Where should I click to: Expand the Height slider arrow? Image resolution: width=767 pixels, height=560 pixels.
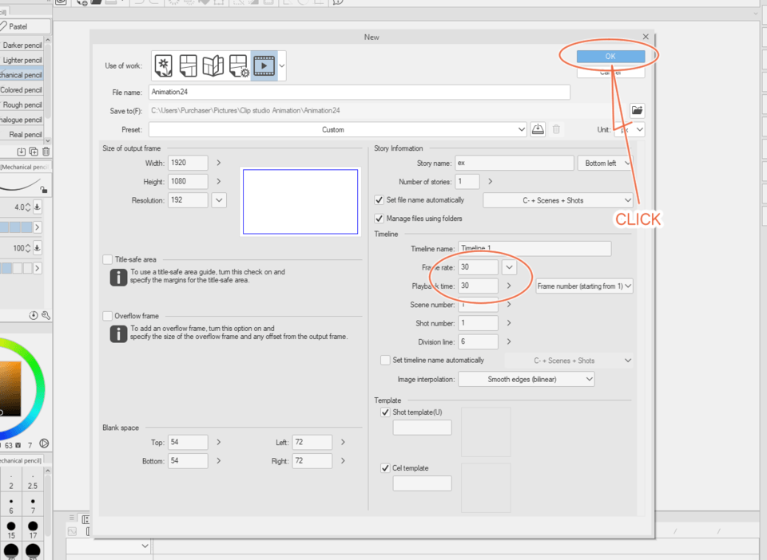coord(219,181)
